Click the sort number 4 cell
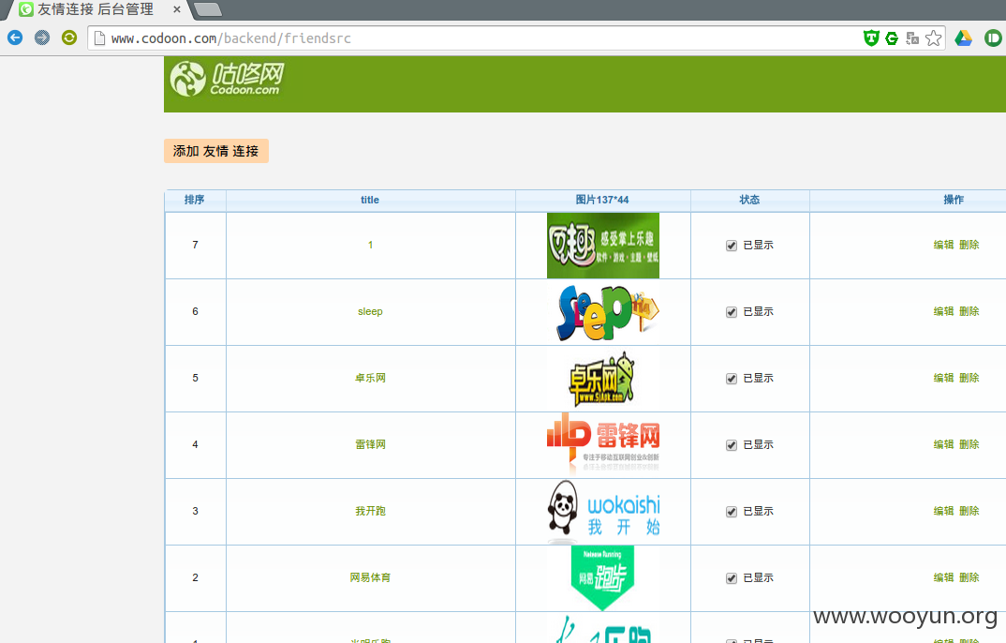Viewport: 1006px width, 643px height. click(195, 444)
